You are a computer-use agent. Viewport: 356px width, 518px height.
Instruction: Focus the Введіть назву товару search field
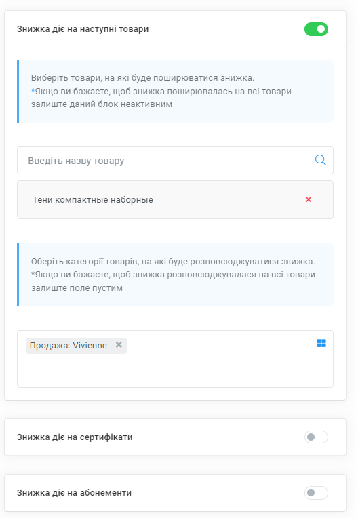pyautogui.click(x=175, y=161)
